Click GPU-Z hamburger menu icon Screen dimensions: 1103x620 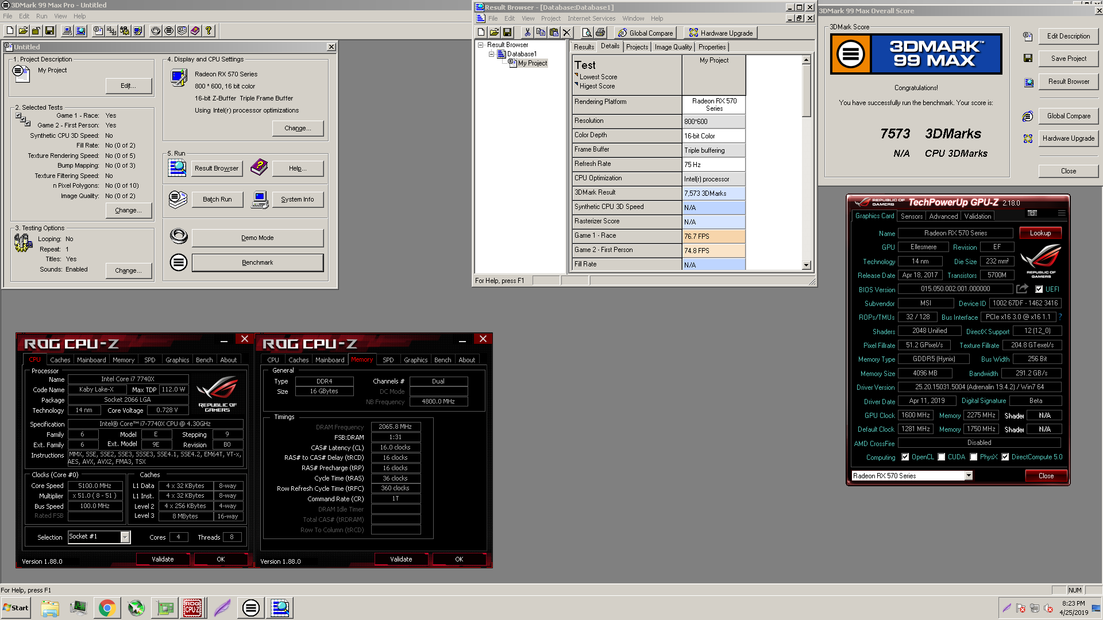pos(1062,213)
